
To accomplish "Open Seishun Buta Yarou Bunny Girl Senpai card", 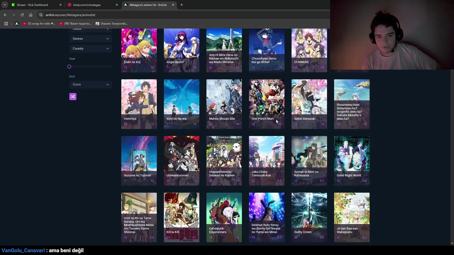I will (x=267, y=217).
